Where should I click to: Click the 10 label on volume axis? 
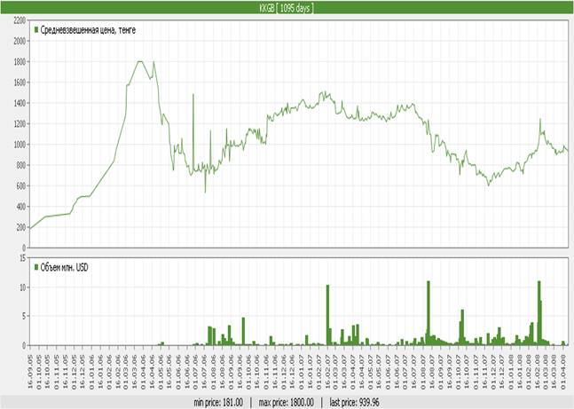click(x=21, y=285)
